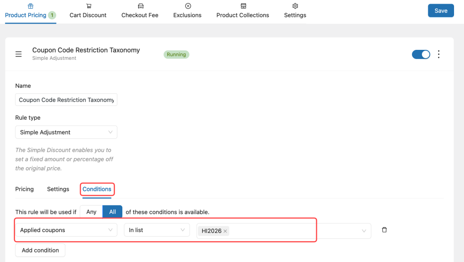Click Add condition
The width and height of the screenshot is (464, 262).
tap(40, 250)
